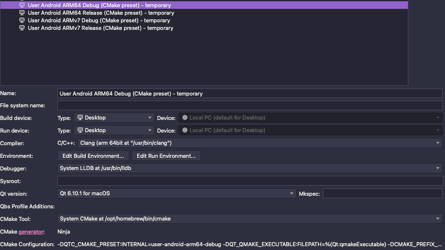This screenshot has width=445, height=250.
Task: Click the status dot beside Local PC run device
Action: click(x=185, y=130)
